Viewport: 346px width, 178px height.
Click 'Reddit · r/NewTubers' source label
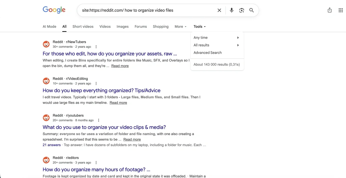69,42
